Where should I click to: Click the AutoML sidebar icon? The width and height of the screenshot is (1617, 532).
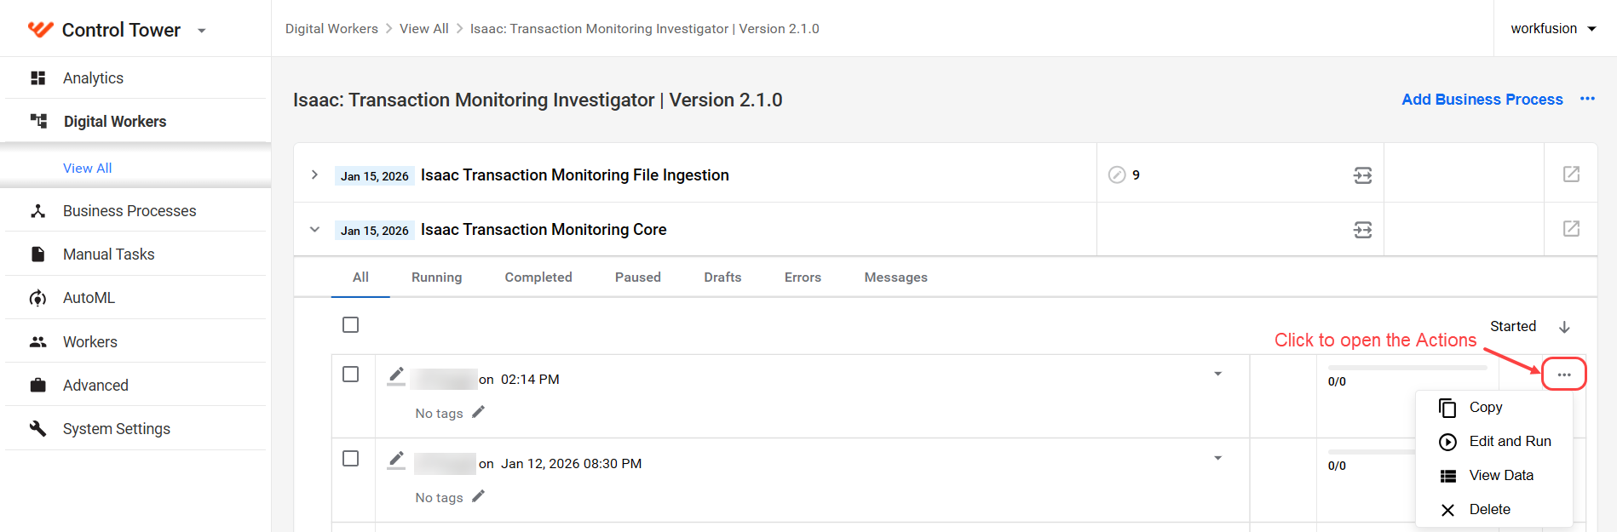pos(37,298)
